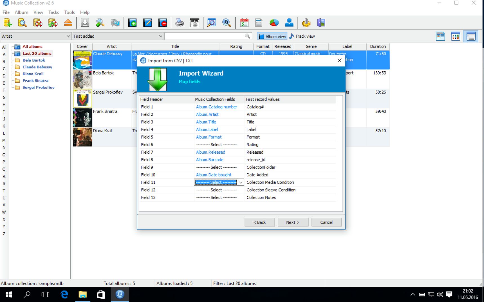Click the Claude Debussy album cover thumbnail
This screenshot has width=484, height=302.
[x=82, y=60]
